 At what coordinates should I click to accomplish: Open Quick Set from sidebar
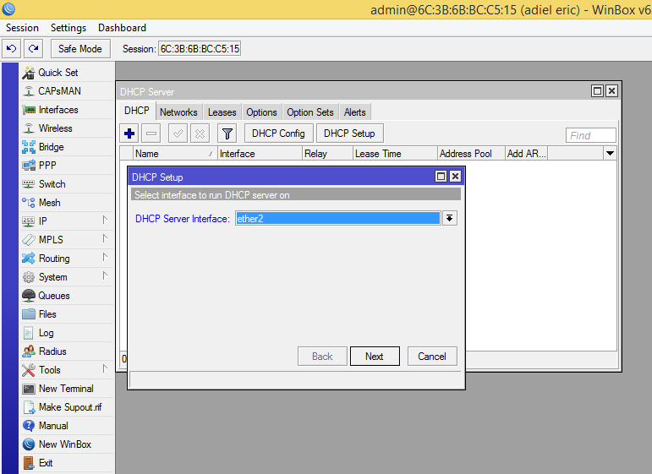[x=67, y=73]
